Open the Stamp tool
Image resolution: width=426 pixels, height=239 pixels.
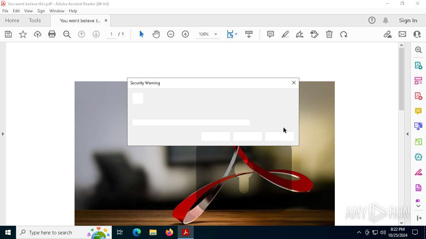tap(315, 34)
